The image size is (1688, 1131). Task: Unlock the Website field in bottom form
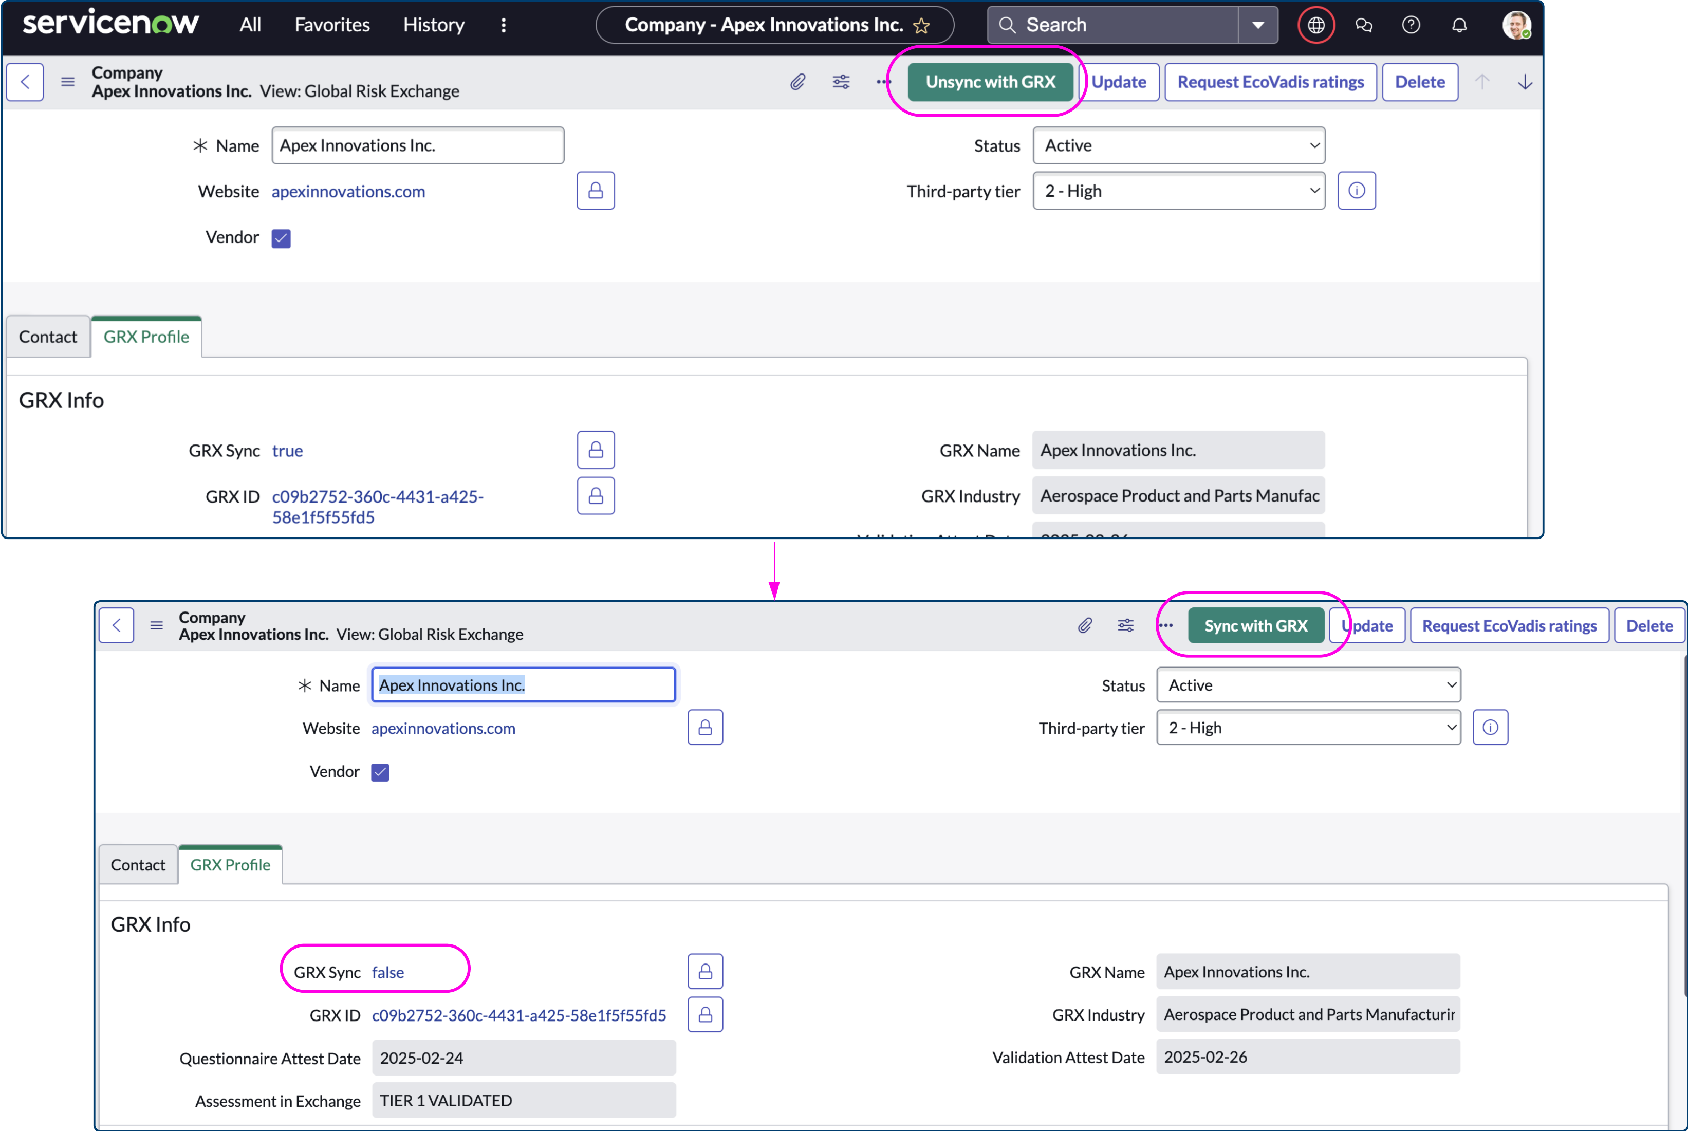(x=706, y=727)
